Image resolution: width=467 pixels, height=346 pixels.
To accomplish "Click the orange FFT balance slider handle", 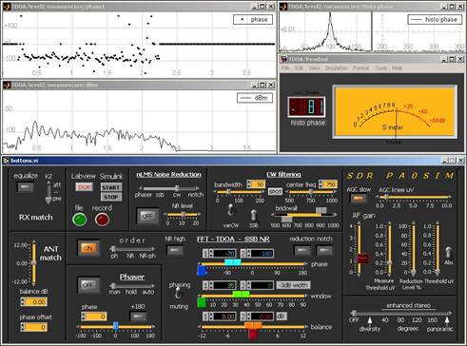I will 253,325.
